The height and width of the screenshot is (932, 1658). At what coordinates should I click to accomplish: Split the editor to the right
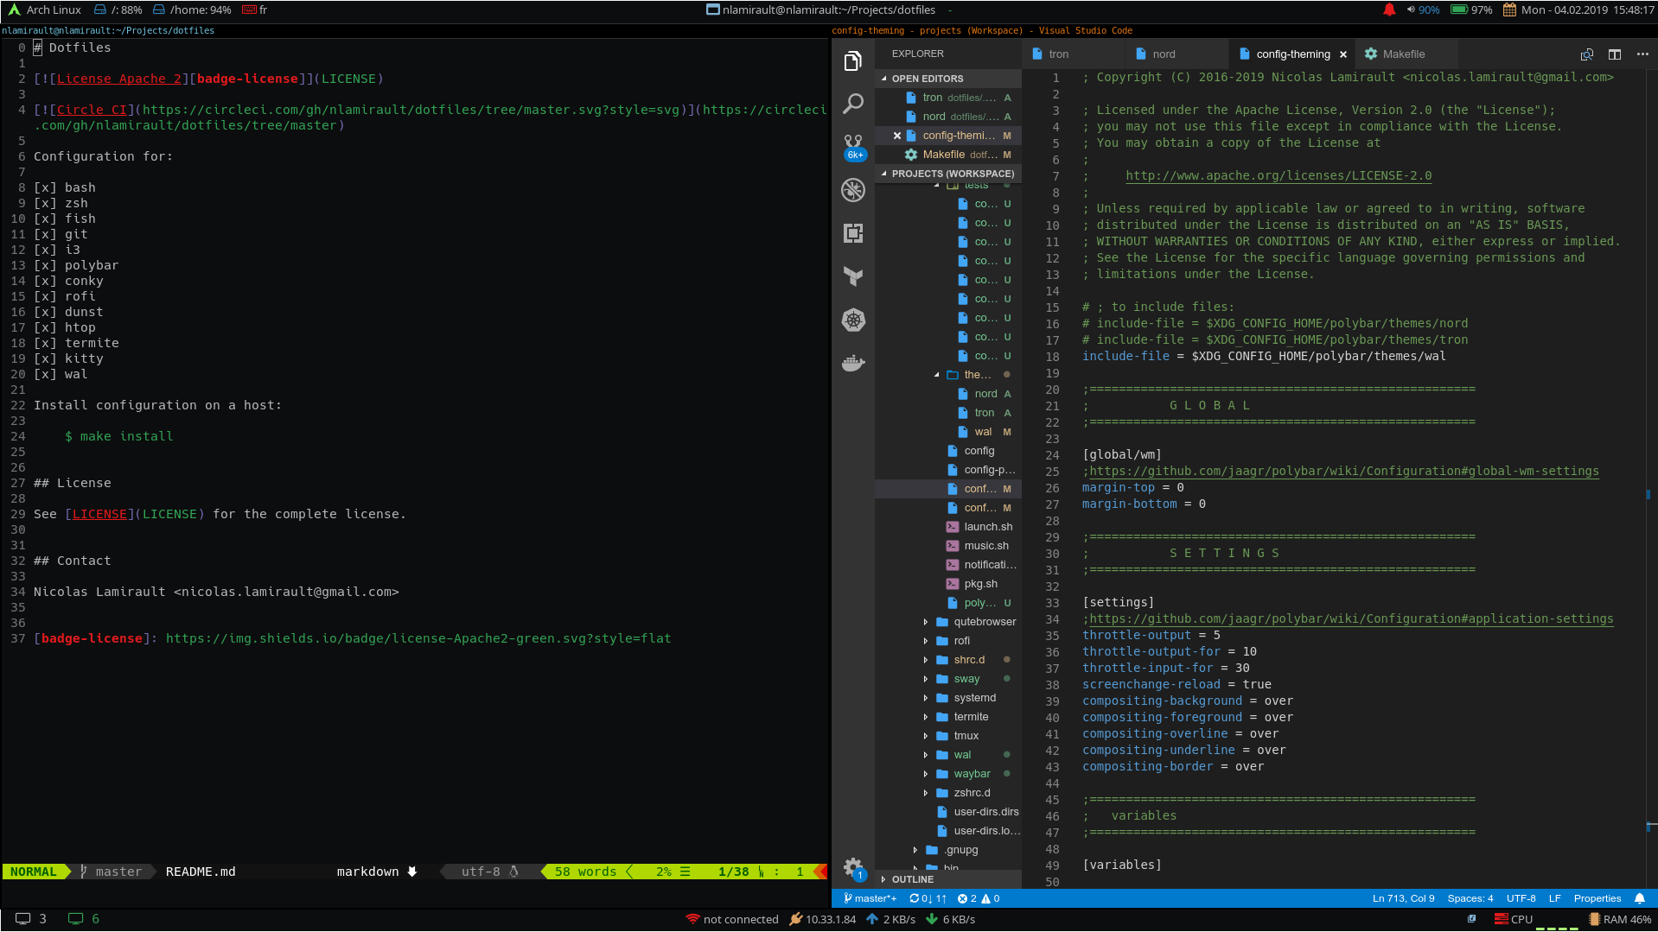click(x=1615, y=54)
